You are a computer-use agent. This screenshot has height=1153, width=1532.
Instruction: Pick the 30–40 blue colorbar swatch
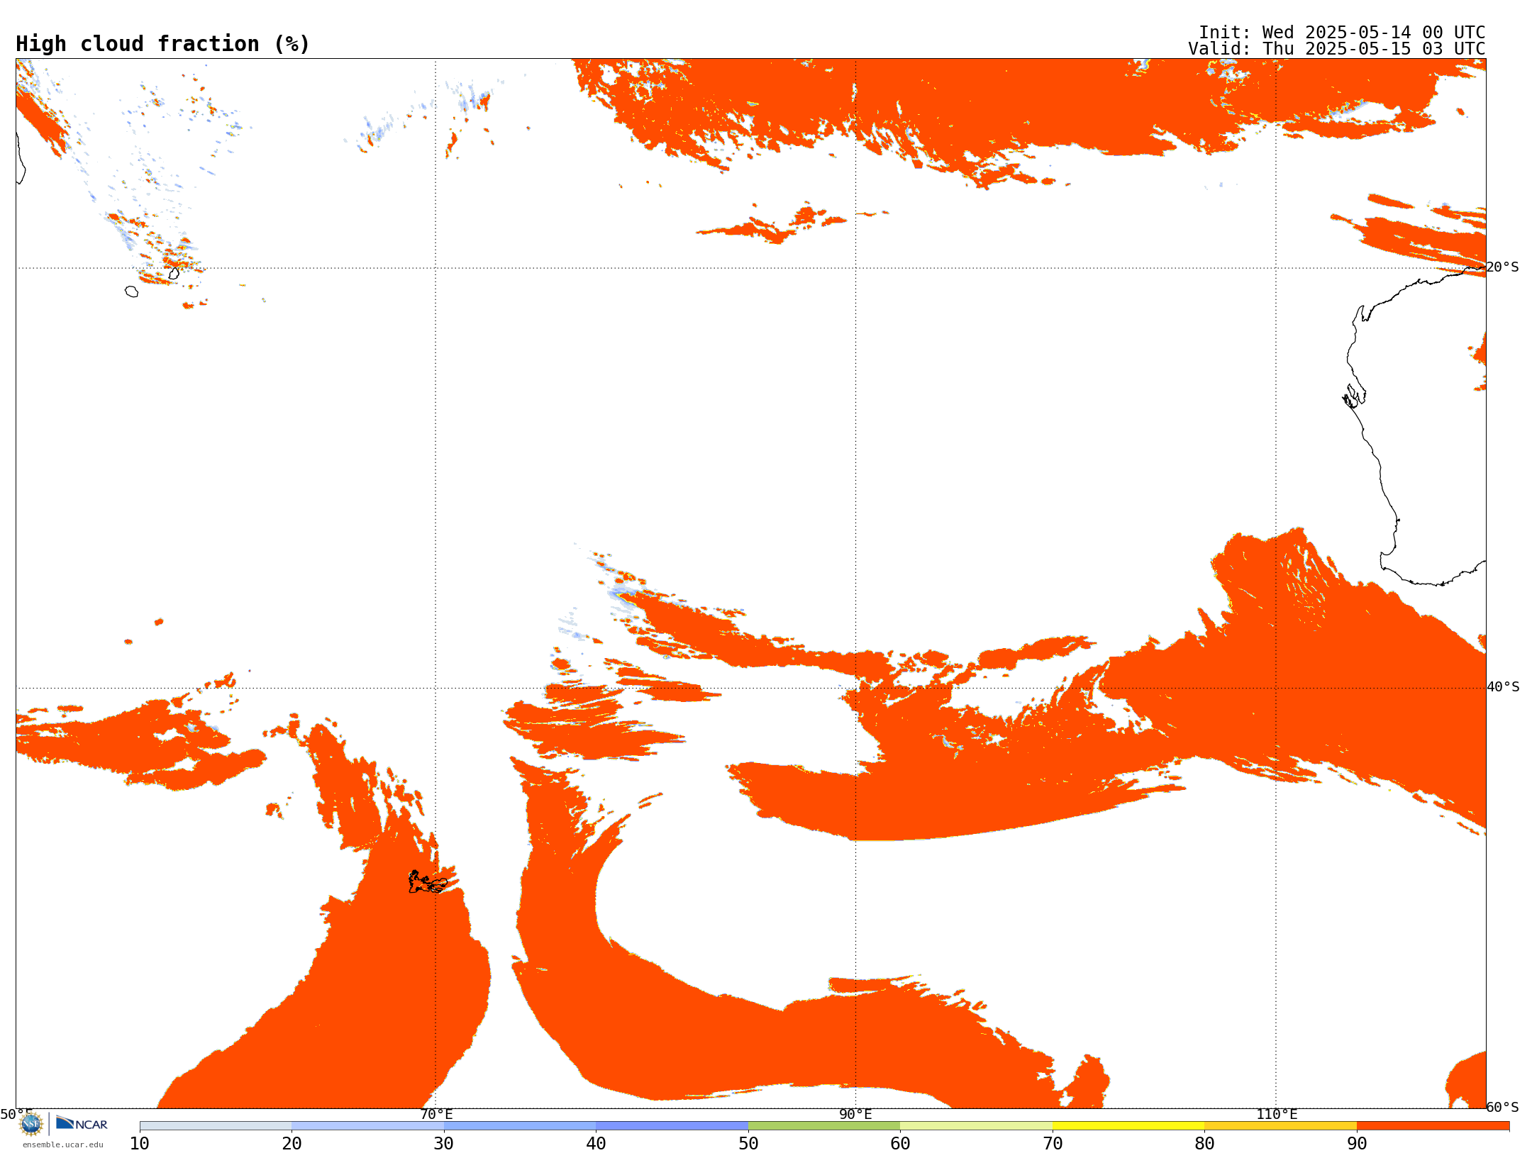(520, 1126)
